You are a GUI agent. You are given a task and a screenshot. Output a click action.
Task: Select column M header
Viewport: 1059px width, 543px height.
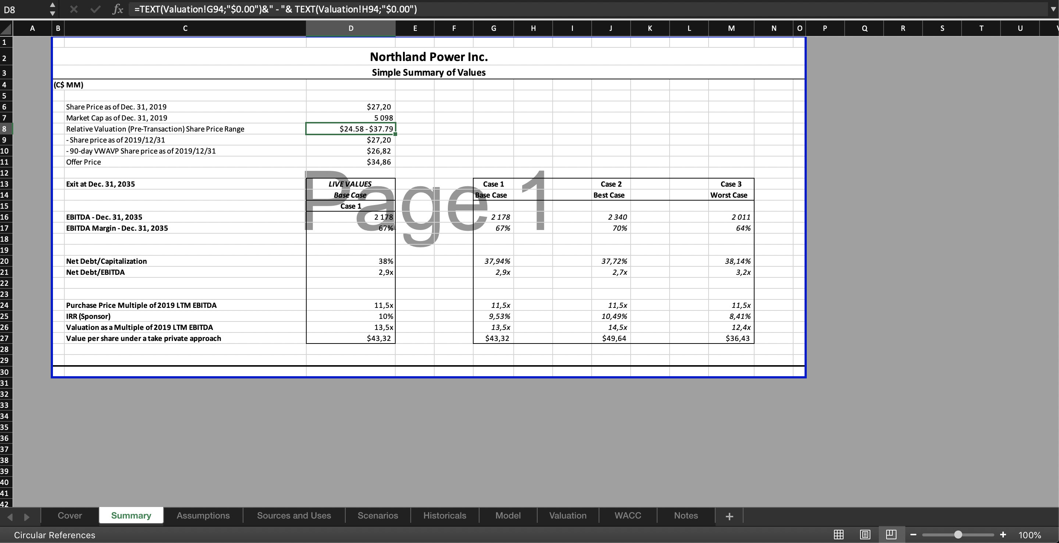click(731, 28)
